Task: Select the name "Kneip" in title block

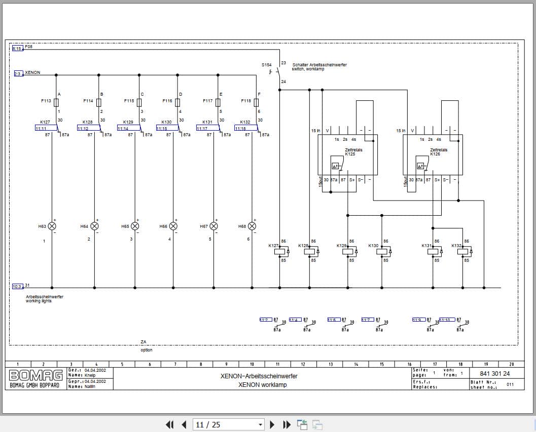Action: coord(90,375)
